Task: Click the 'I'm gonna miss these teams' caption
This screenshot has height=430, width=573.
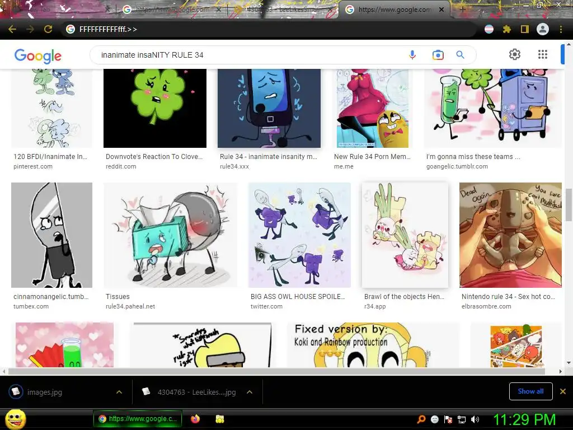Action: [473, 157]
